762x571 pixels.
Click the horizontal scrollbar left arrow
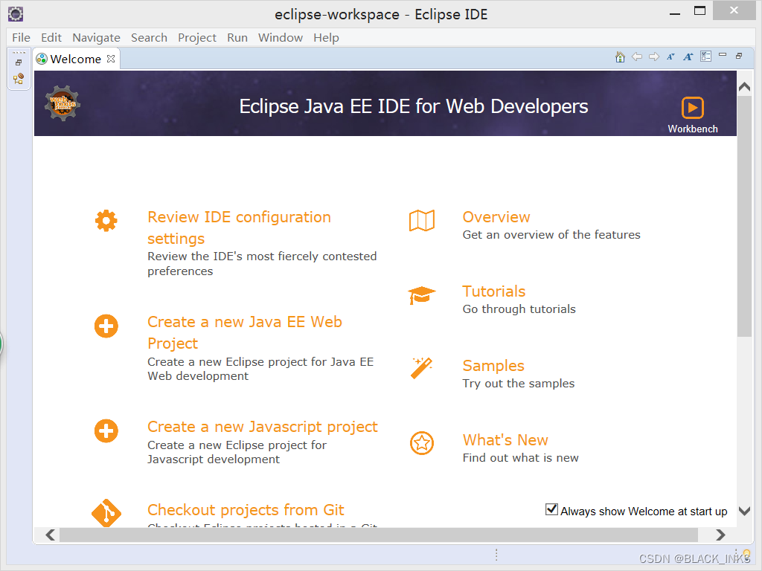pyautogui.click(x=50, y=535)
